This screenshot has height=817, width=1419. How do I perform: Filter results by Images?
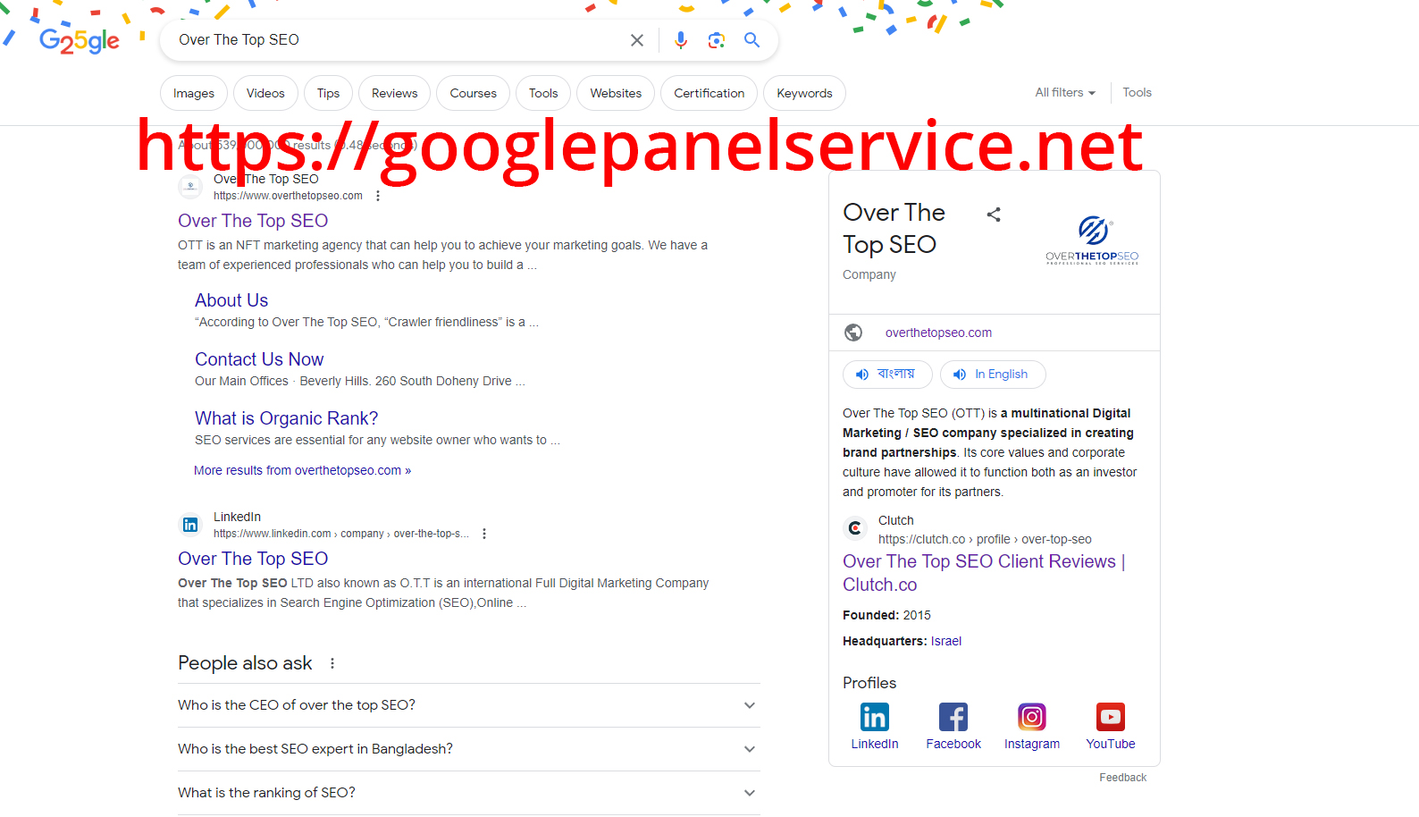[x=194, y=93]
